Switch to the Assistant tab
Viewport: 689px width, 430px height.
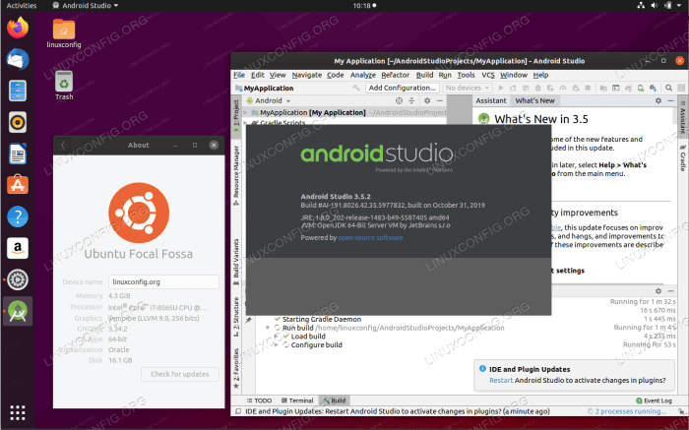[491, 100]
